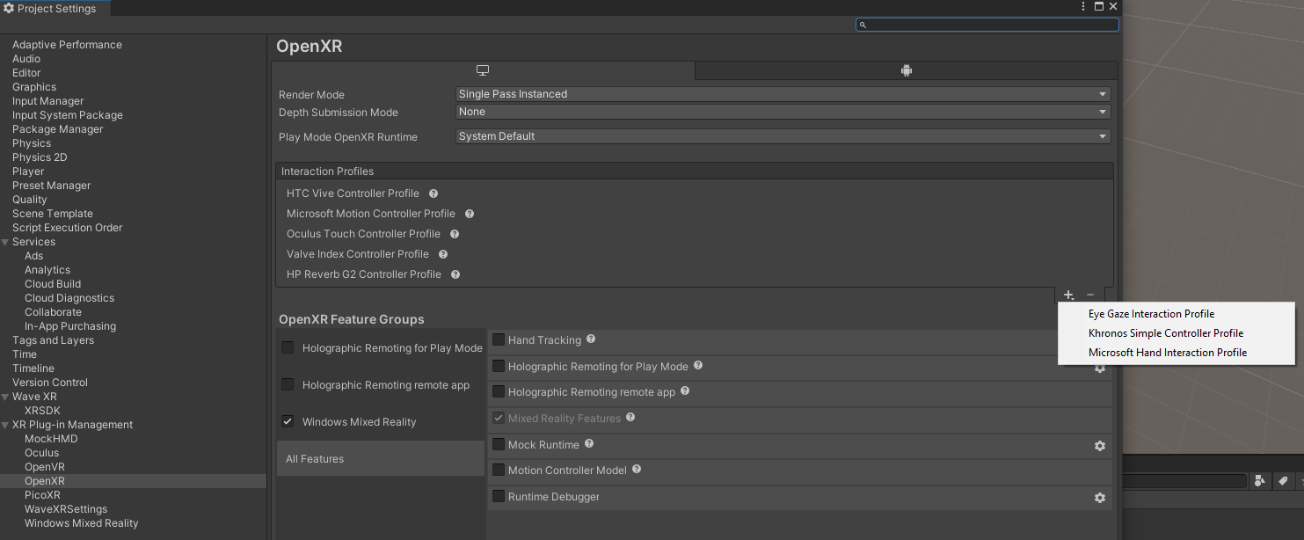Collapse the Services section in sidebar
Screen dimensions: 1304x540
coord(5,242)
